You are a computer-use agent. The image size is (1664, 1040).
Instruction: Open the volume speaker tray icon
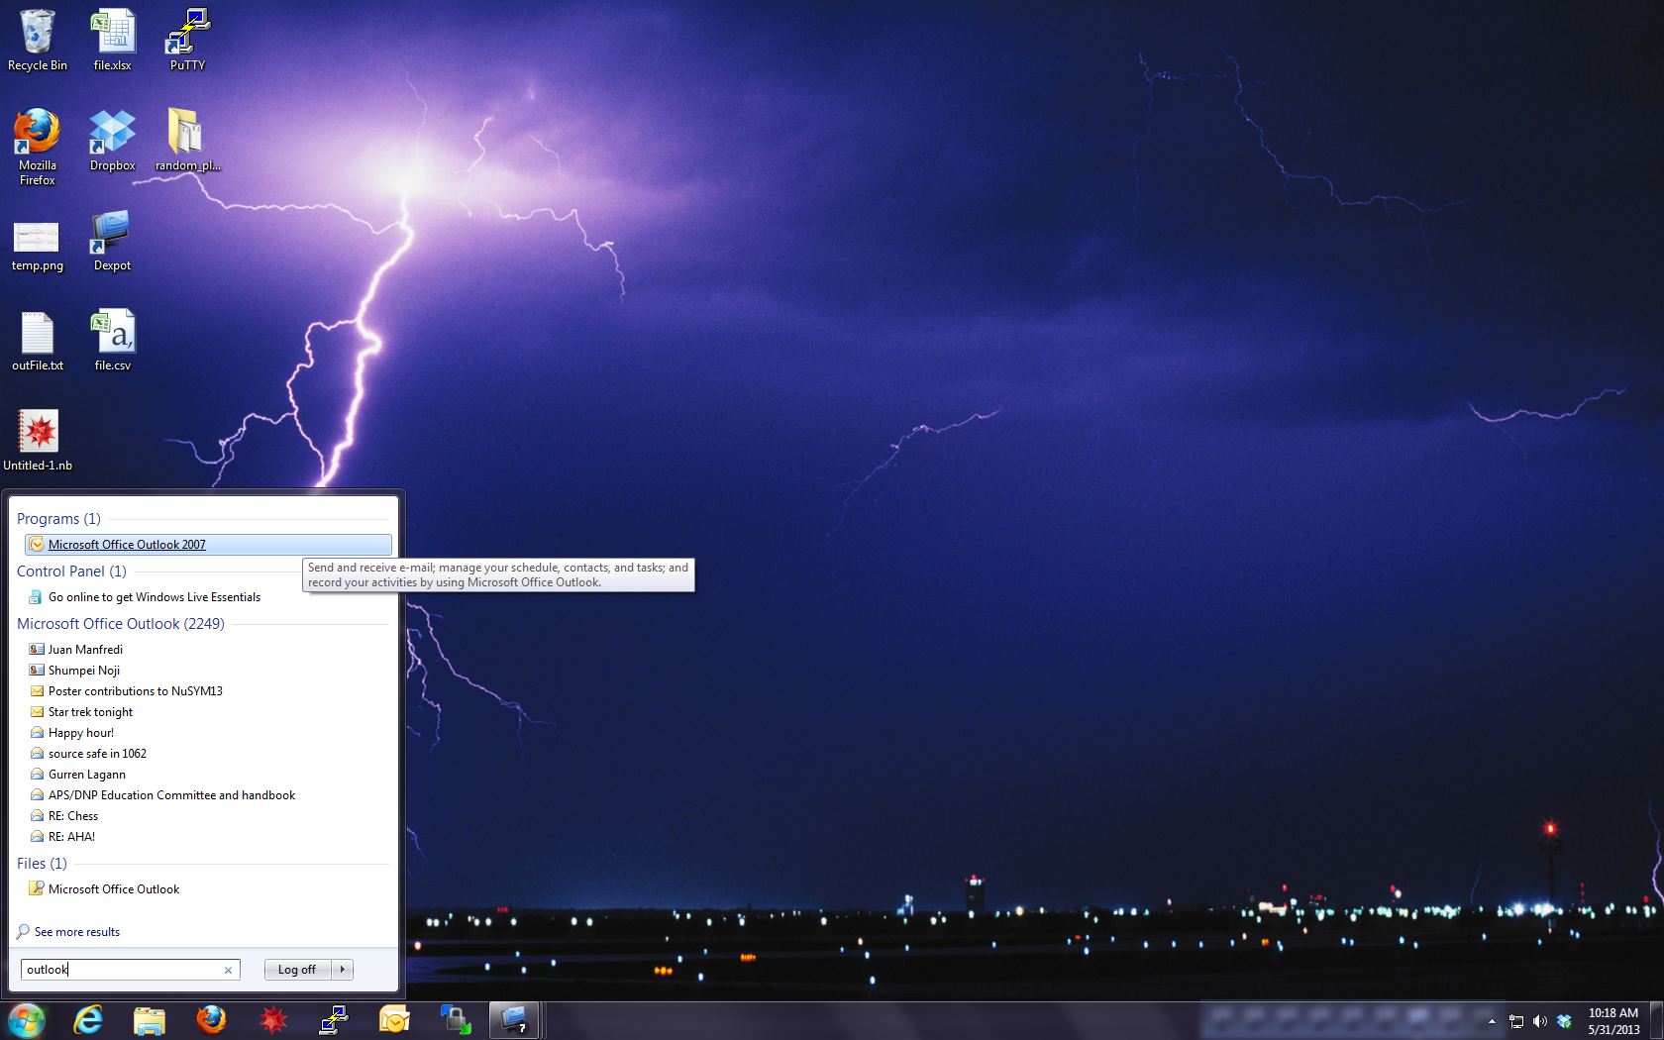coord(1539,1021)
